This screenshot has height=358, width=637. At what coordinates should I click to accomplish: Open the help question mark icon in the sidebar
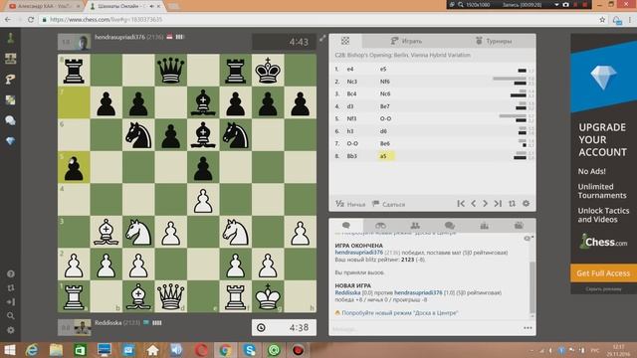[11, 274]
